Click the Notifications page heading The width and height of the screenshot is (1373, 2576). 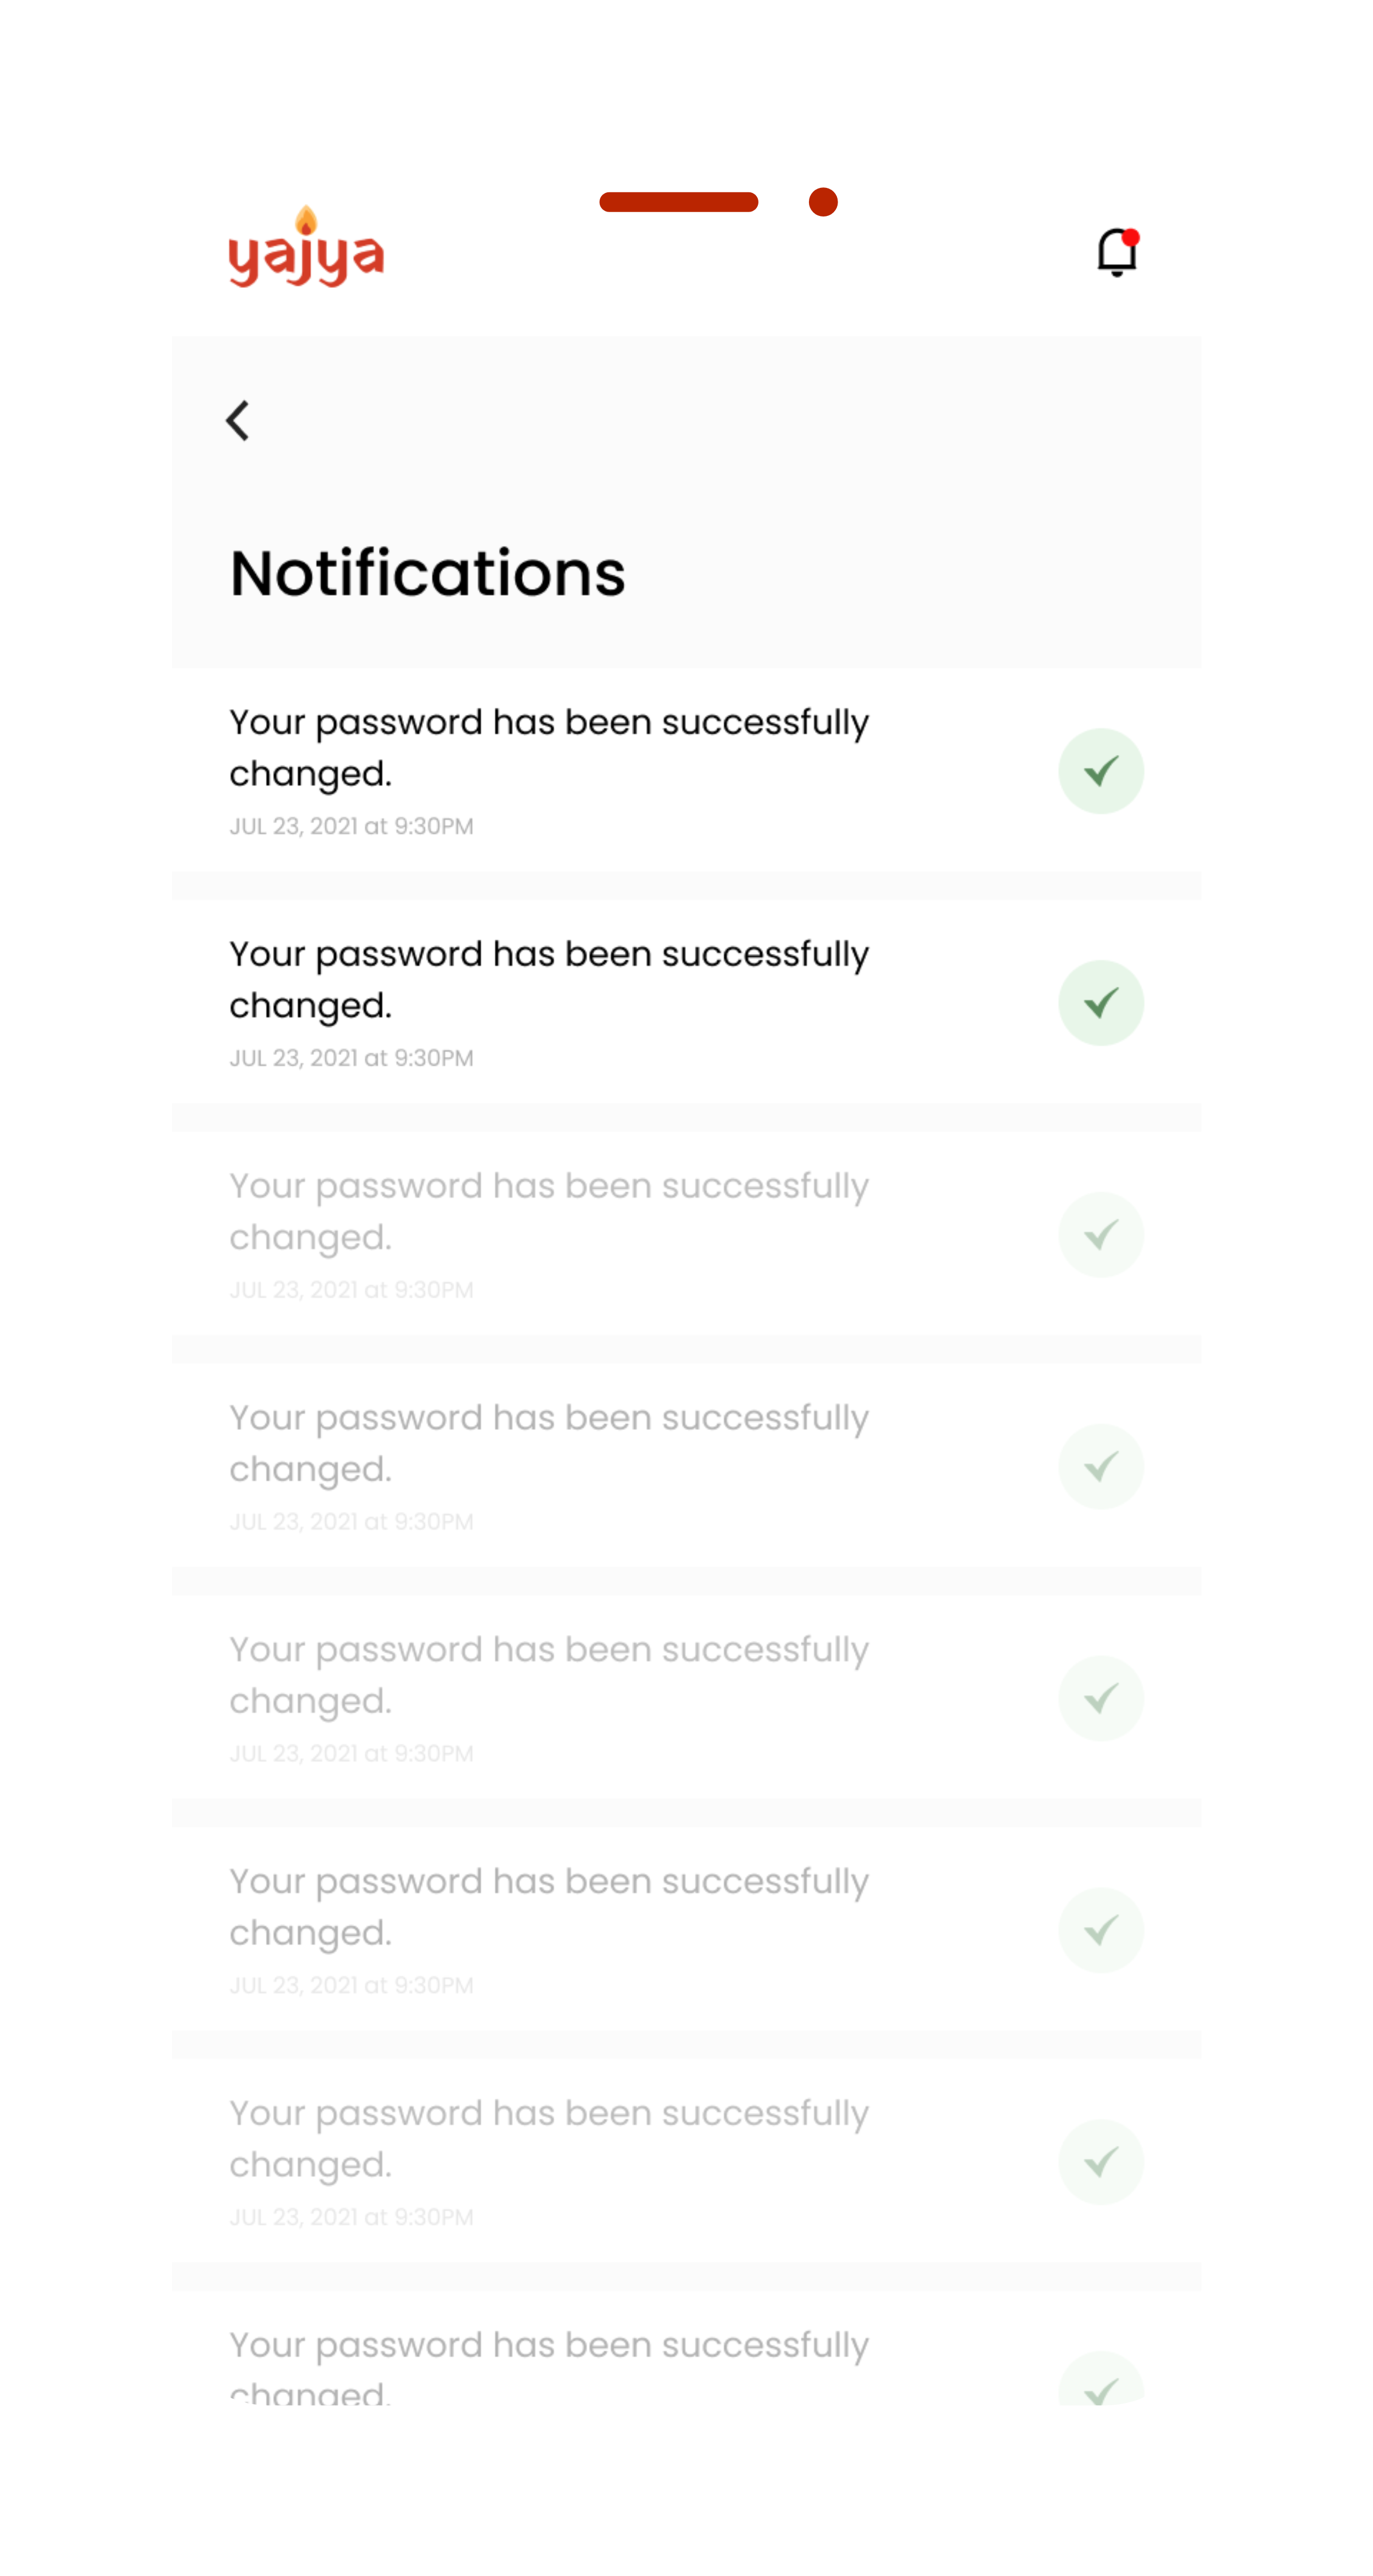click(x=428, y=574)
